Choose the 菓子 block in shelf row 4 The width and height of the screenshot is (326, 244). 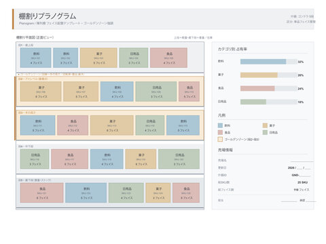pos(141,159)
